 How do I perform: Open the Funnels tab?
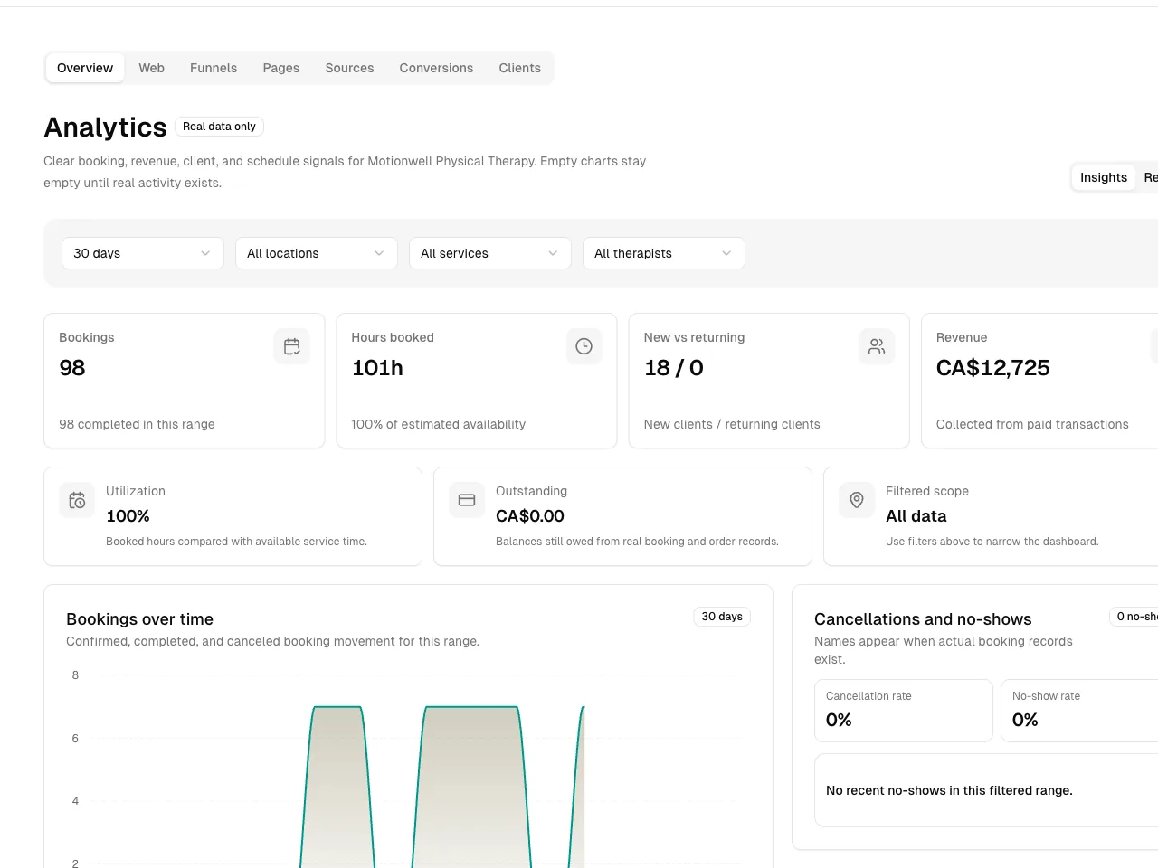tap(214, 68)
